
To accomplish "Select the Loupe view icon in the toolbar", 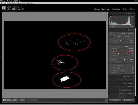I will (x=4, y=100).
